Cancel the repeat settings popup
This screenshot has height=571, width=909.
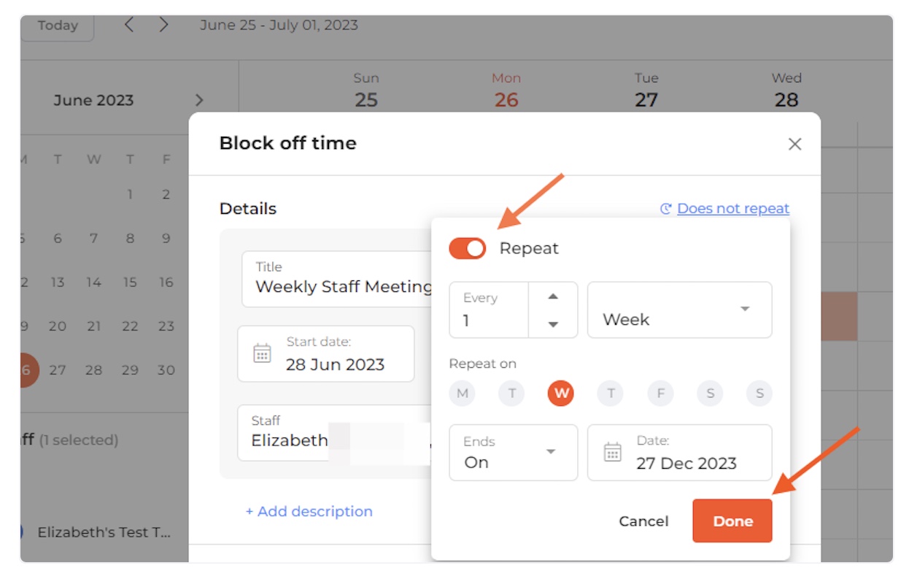[x=643, y=521]
